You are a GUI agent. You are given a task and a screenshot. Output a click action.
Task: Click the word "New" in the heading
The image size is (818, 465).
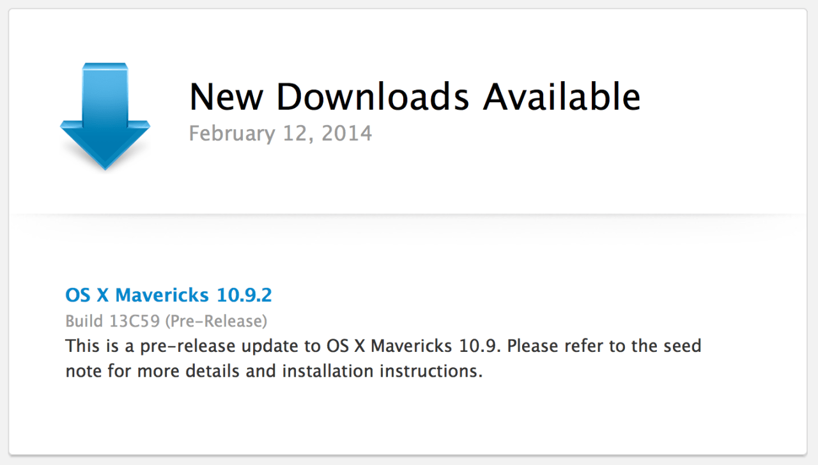[x=226, y=97]
